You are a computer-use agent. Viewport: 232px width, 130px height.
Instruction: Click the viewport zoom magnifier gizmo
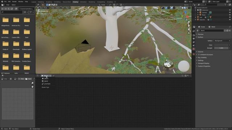tap(189, 22)
